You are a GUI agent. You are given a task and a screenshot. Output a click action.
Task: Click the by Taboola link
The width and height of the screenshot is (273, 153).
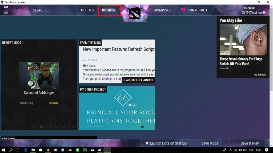[x=260, y=75]
